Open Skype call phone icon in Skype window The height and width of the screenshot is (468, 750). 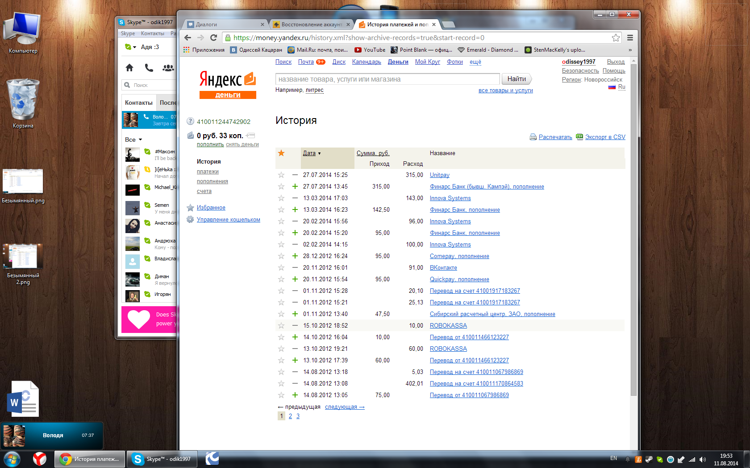point(149,68)
